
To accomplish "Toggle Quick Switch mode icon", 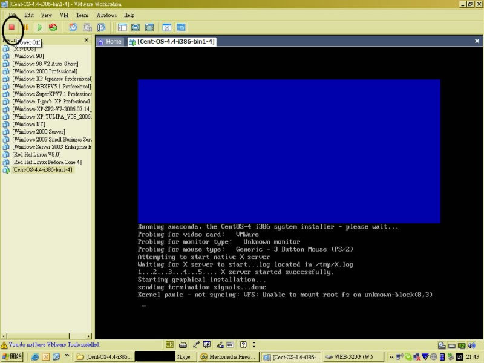I will [x=149, y=27].
